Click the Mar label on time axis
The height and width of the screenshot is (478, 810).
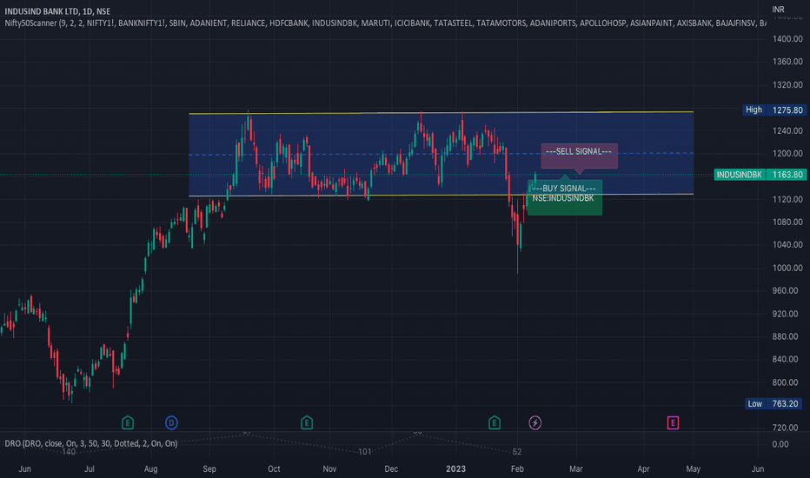coord(576,468)
